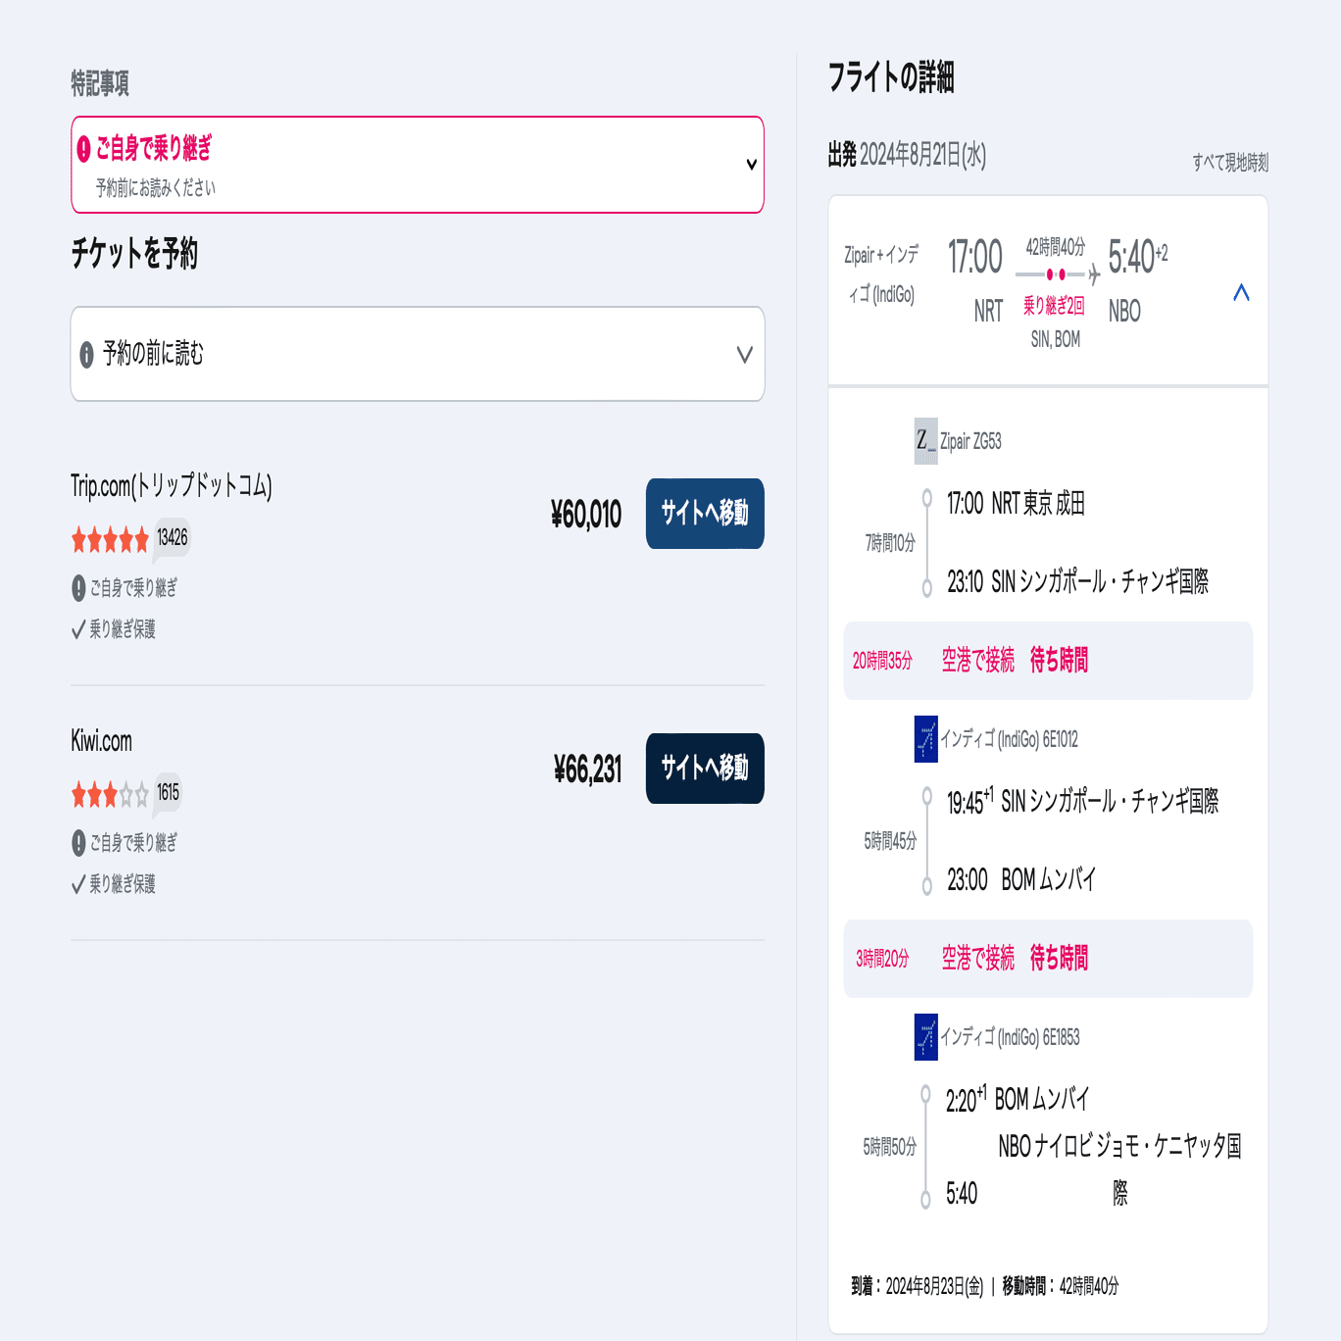Click the Trip.com five-star rating
This screenshot has width=1341, height=1341.
tap(110, 538)
